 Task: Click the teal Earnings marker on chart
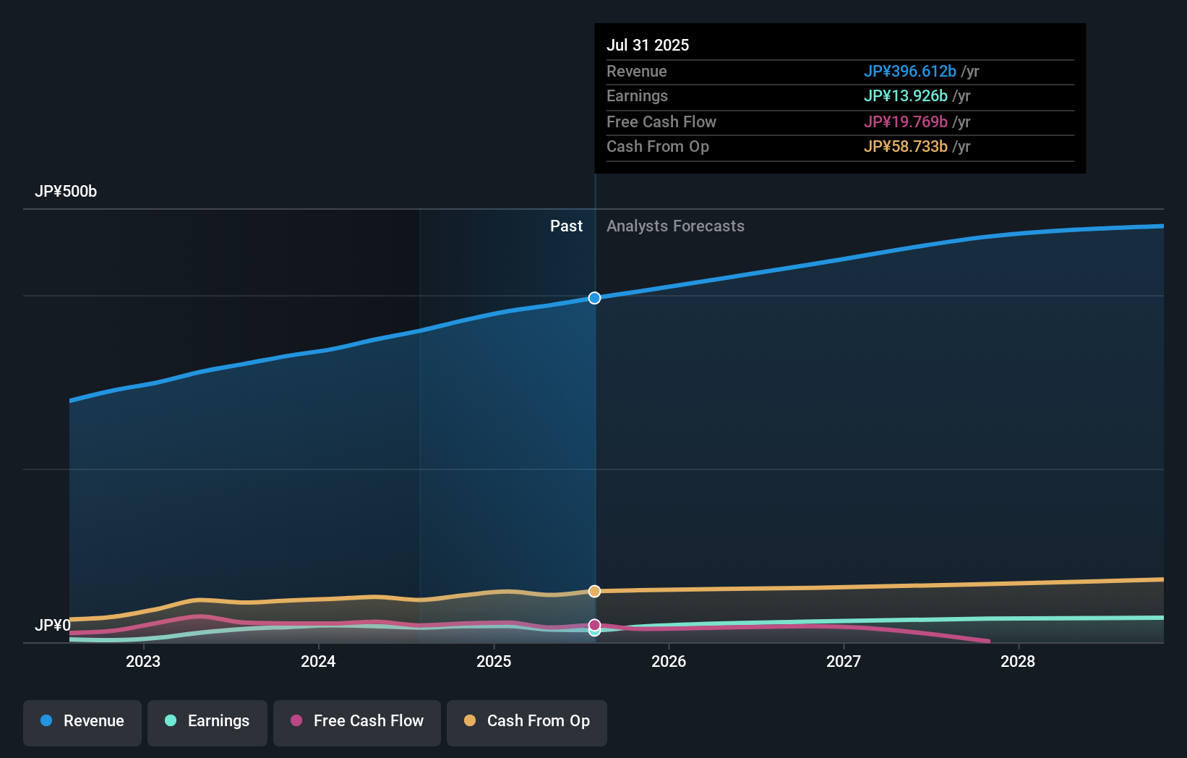(594, 632)
